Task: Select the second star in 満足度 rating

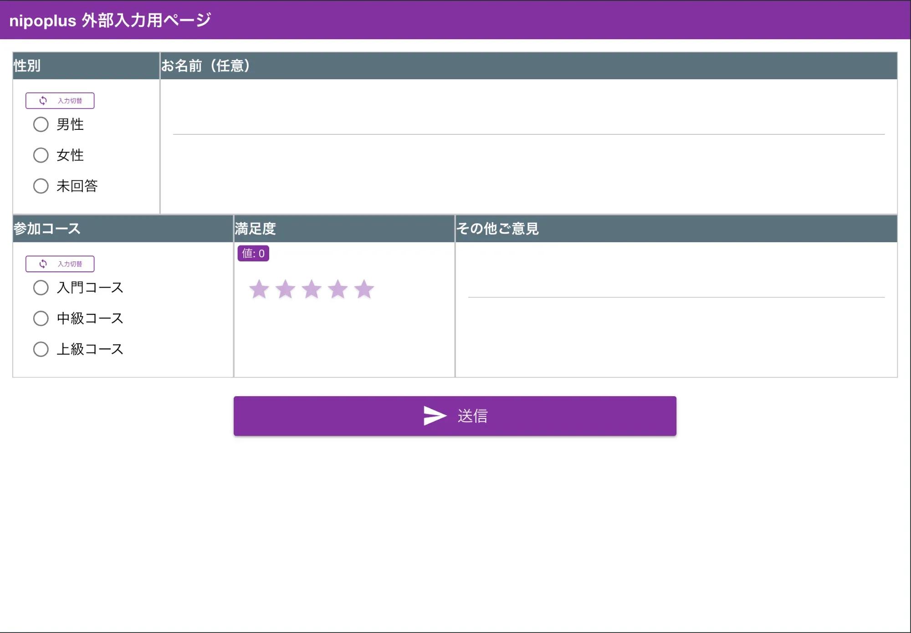Action: [286, 288]
